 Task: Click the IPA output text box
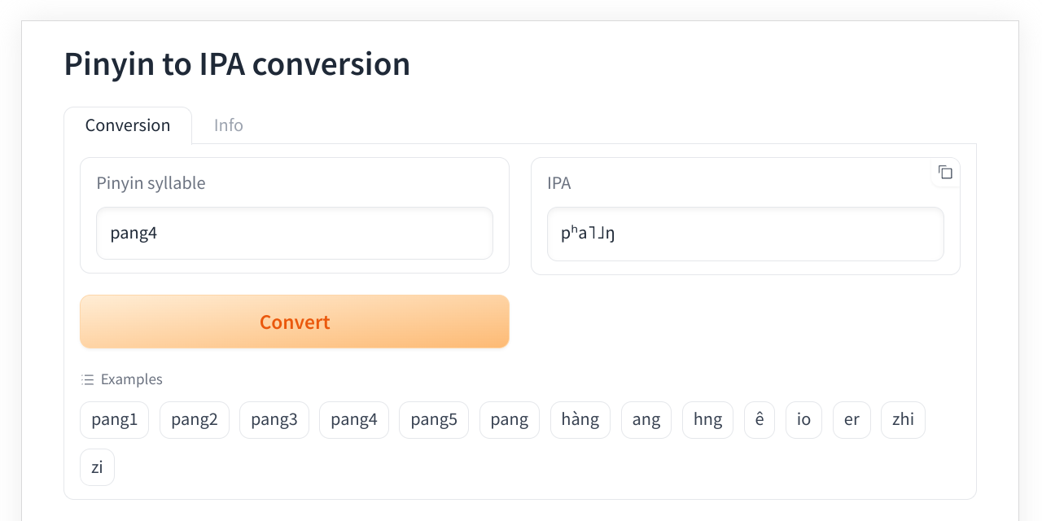coord(745,234)
